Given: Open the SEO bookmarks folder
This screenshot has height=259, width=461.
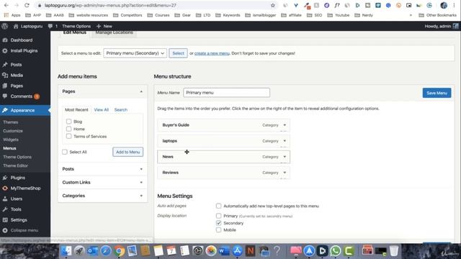Looking at the screenshot, I should (315, 15).
